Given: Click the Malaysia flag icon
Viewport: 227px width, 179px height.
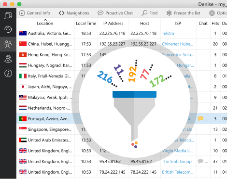Looking at the screenshot, I should pos(23,97).
